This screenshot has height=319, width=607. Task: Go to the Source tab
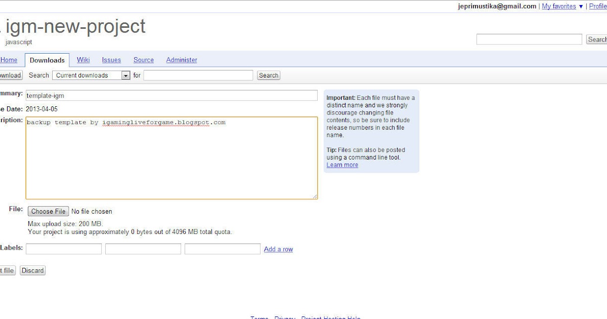144,60
